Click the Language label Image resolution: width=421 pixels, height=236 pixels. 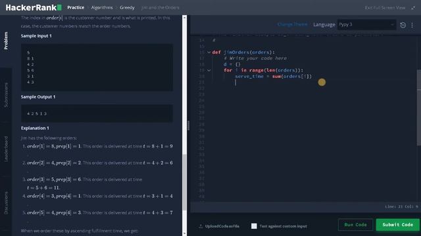click(324, 25)
